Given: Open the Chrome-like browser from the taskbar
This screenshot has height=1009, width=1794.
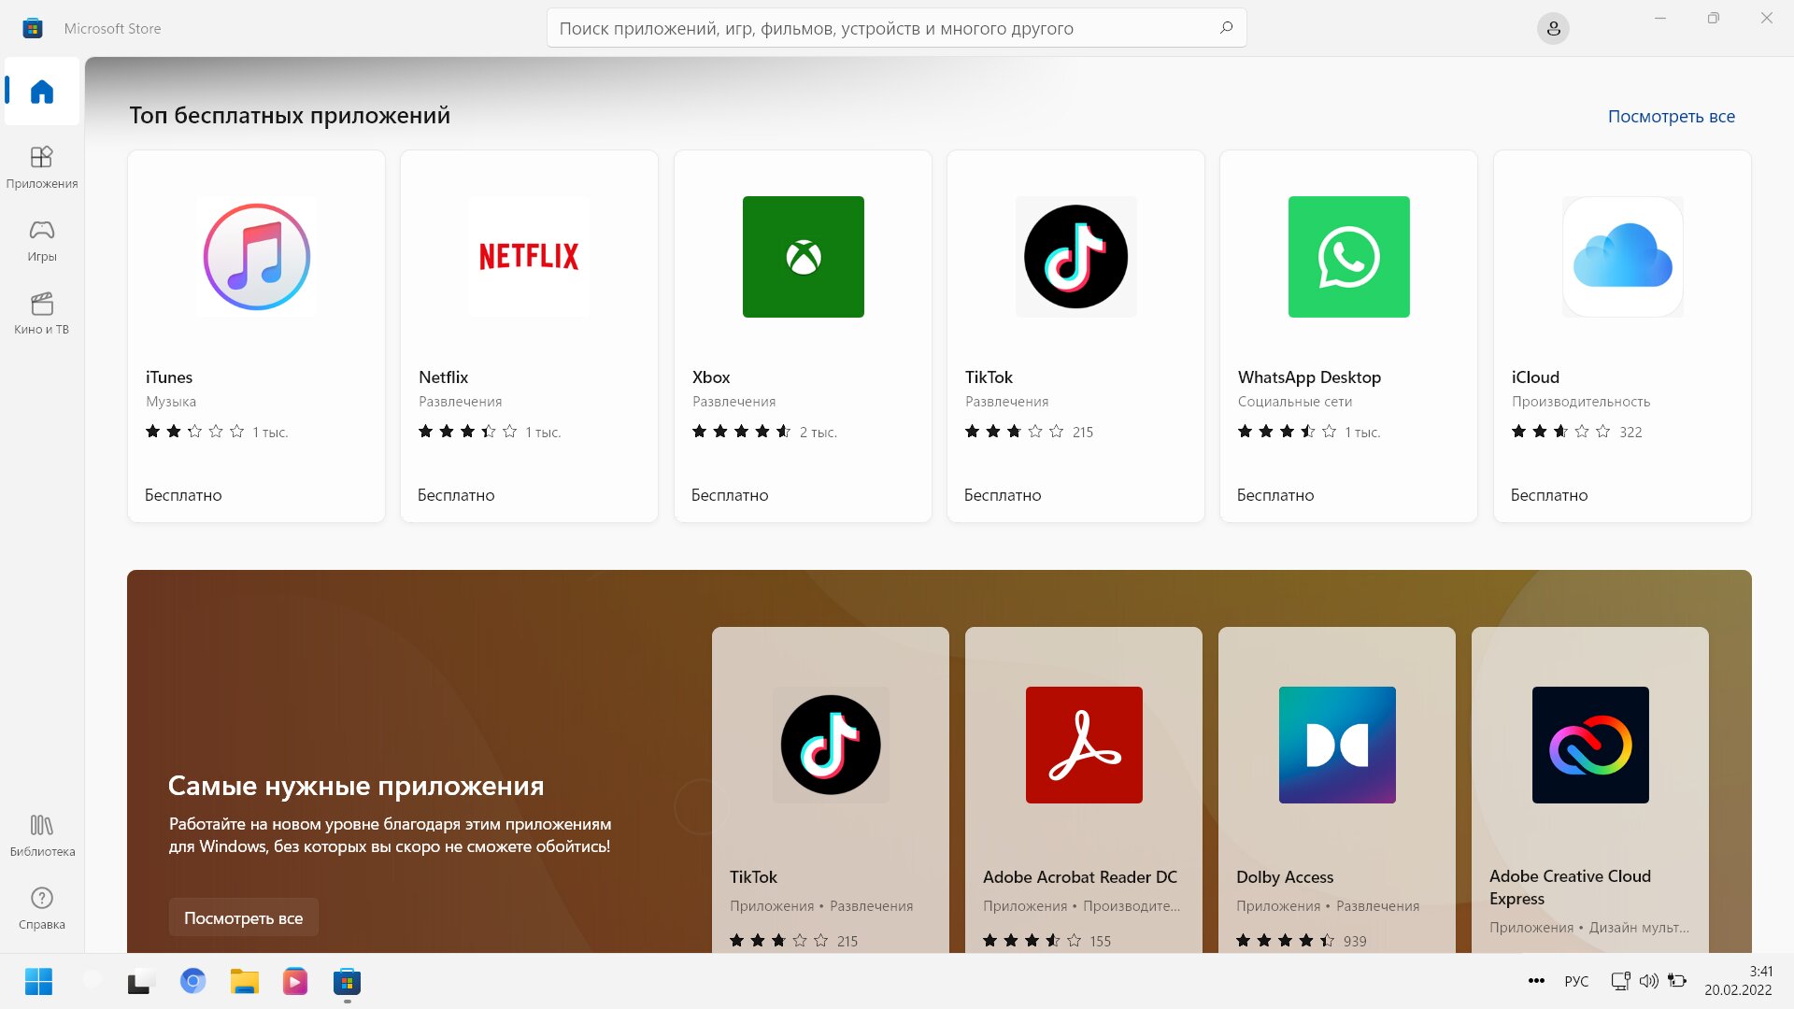Looking at the screenshot, I should point(192,981).
